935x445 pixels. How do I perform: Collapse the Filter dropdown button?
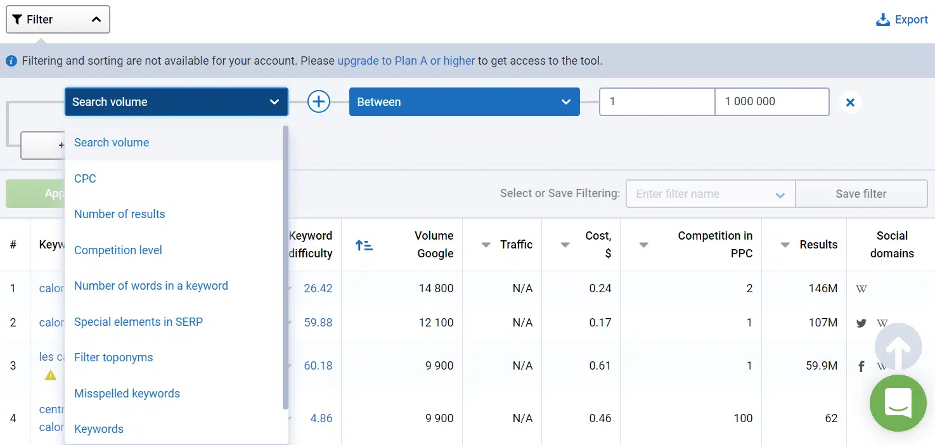[x=58, y=20]
